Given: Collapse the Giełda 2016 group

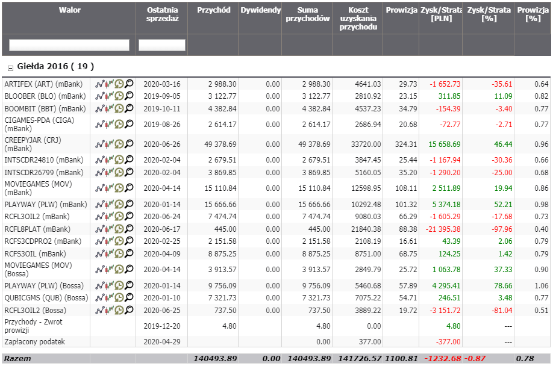Looking at the screenshot, I should [10, 68].
